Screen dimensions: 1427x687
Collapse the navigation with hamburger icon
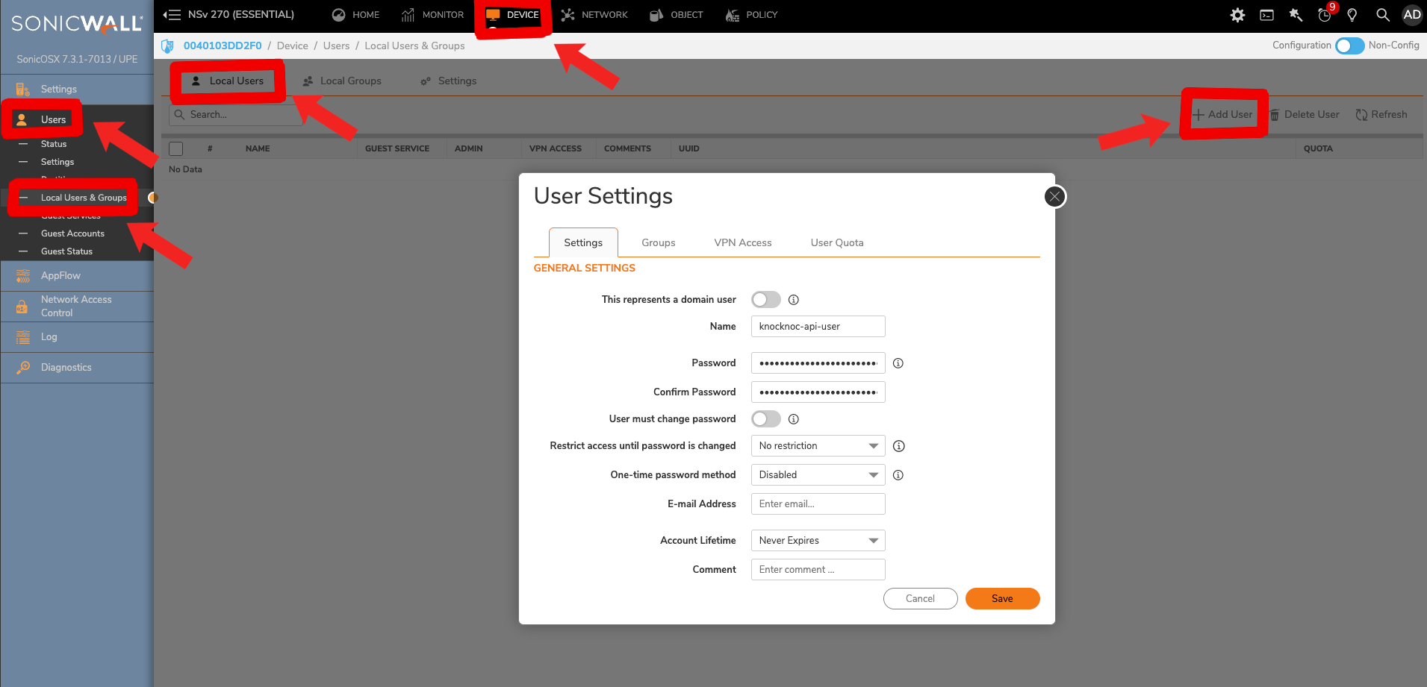pyautogui.click(x=171, y=15)
